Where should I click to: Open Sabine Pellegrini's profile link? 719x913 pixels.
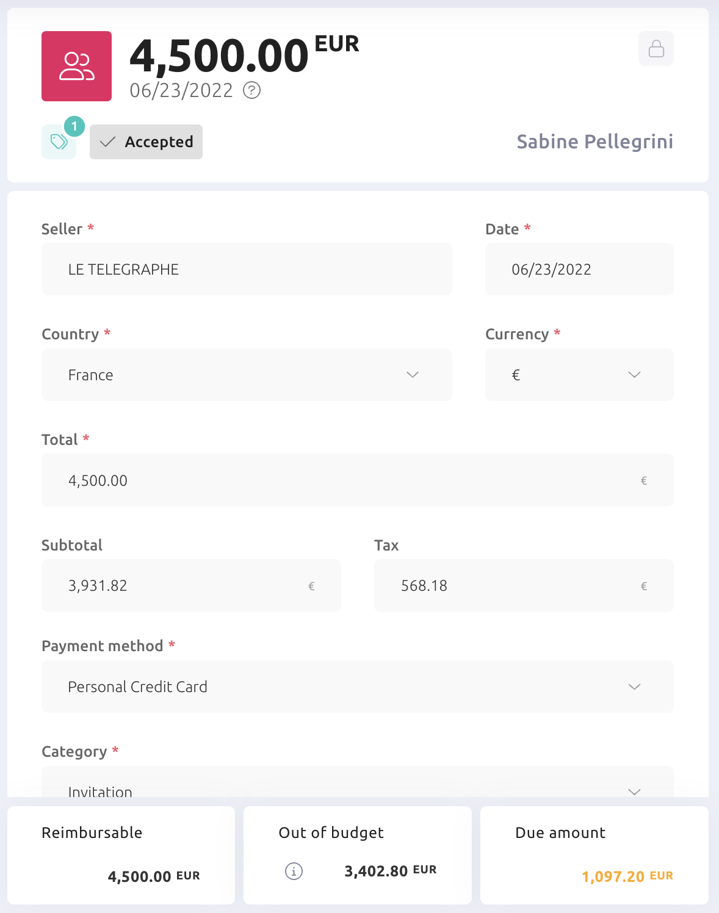[594, 142]
